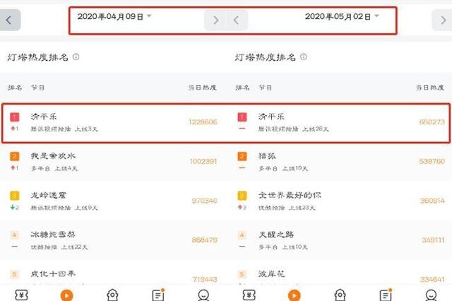Click heat value 360914
This screenshot has height=301, width=452.
point(432,201)
